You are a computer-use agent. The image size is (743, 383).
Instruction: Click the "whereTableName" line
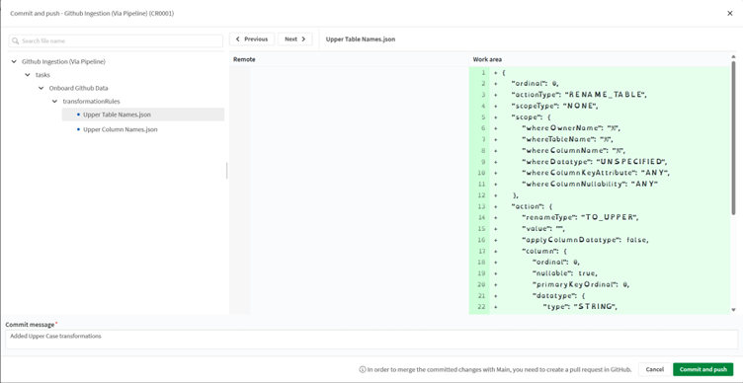(567, 139)
